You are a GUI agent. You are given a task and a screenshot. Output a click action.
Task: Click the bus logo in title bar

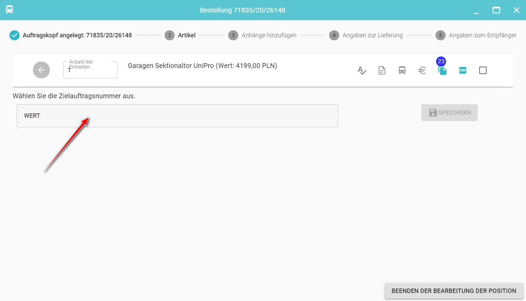(9, 10)
